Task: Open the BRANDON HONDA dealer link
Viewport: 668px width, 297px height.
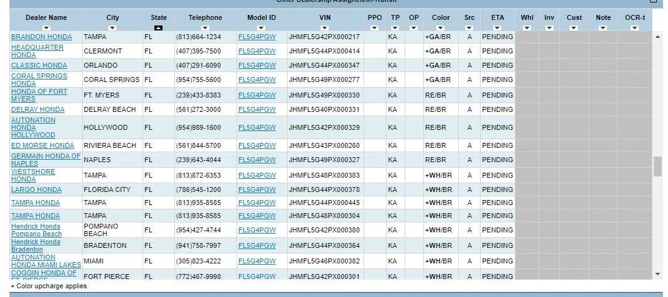Action: tap(41, 37)
